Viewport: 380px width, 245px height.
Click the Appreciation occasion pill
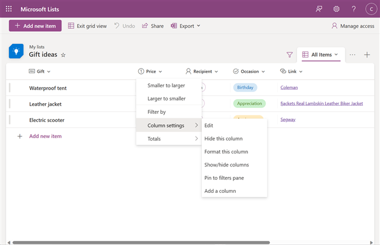(249, 104)
